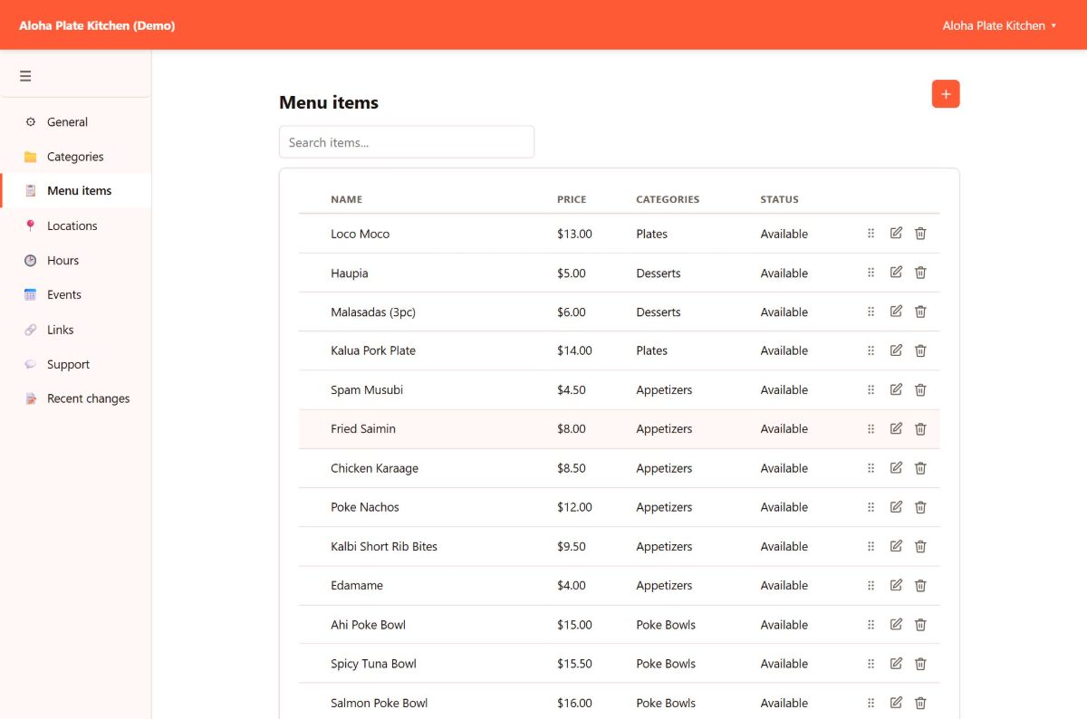Click the CATEGORIES column header
Viewport: 1087px width, 719px height.
[x=668, y=199]
